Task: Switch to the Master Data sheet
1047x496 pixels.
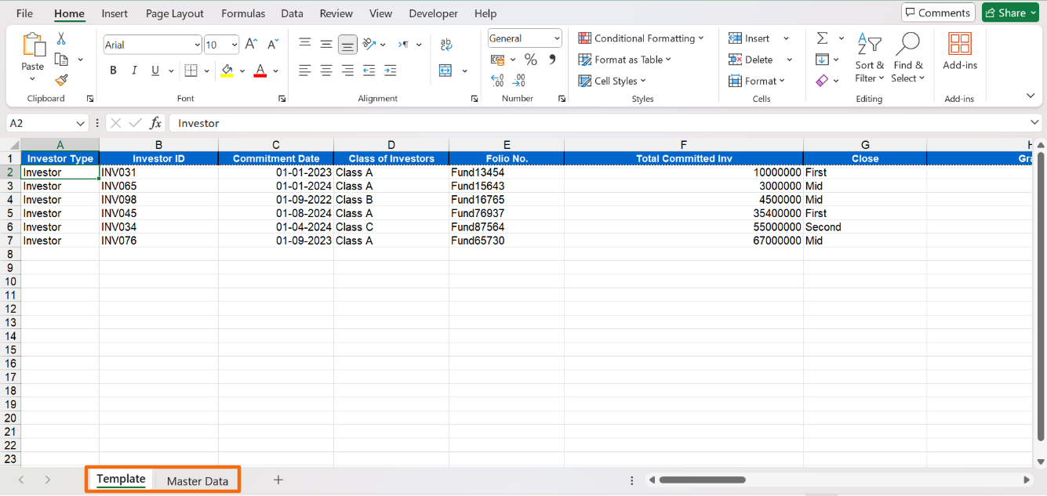Action: 198,481
